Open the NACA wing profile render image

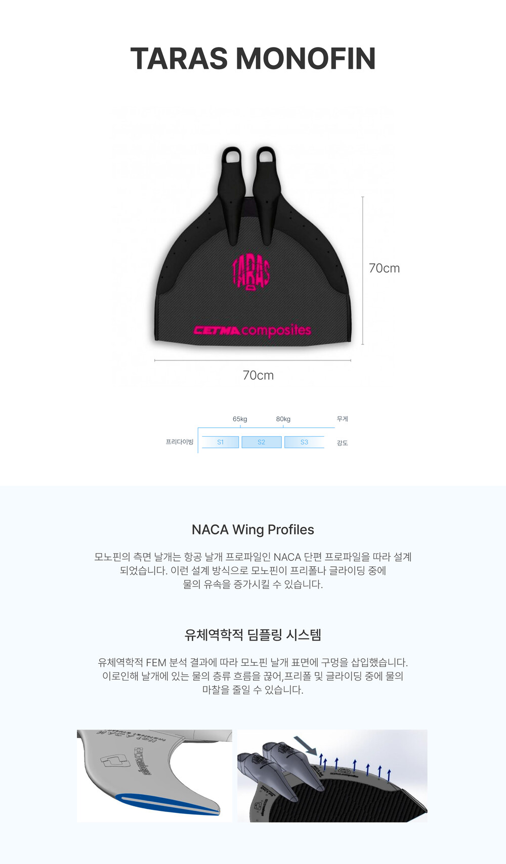pos(154,776)
